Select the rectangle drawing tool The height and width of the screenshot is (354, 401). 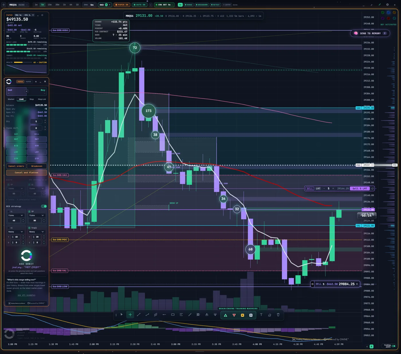[x=173, y=315]
